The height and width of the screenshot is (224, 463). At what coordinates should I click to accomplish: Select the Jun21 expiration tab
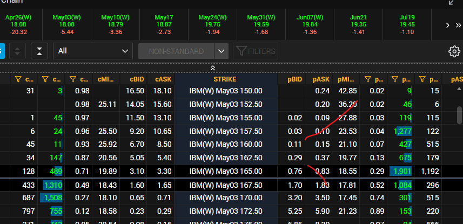[x=358, y=24]
